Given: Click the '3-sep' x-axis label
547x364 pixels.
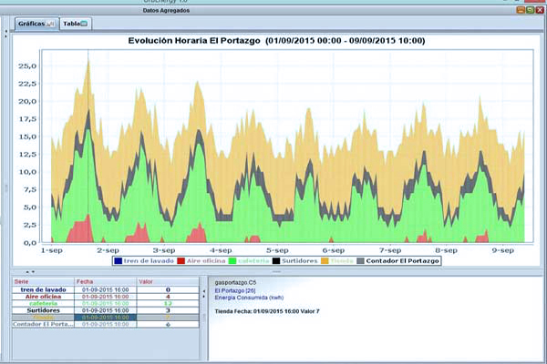Looking at the screenshot, I should 164,250.
